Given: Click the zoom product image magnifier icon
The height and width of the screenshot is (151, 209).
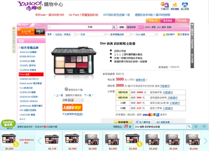Looking at the screenshot, I should point(66,89).
